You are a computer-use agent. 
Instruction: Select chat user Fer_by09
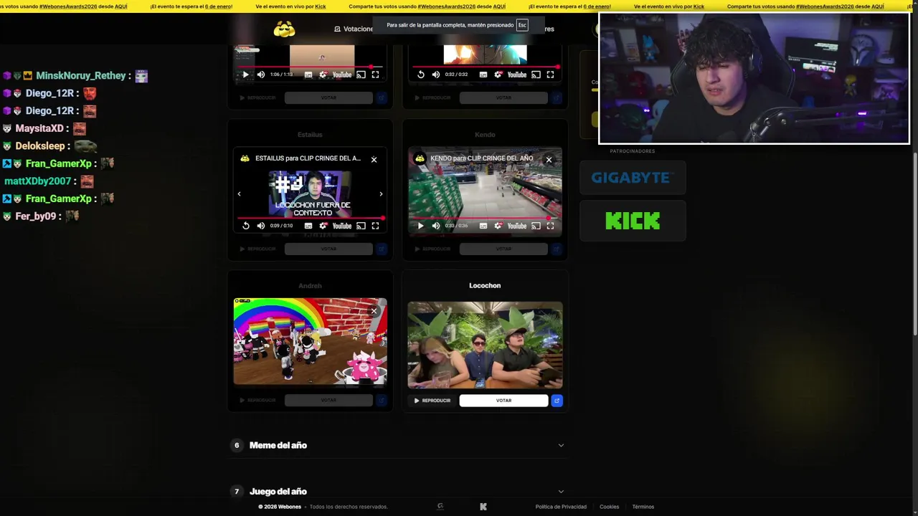35,216
